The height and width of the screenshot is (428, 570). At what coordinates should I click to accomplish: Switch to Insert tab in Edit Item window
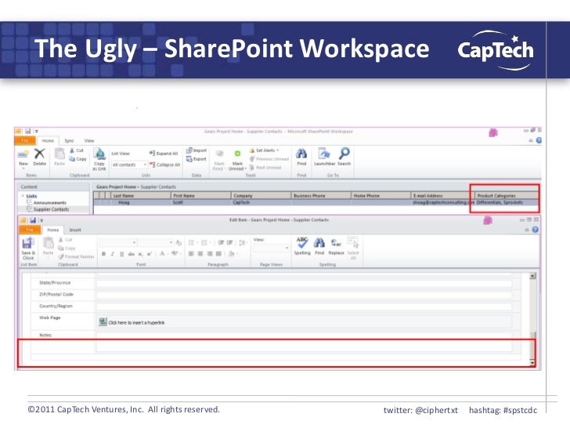tap(75, 230)
